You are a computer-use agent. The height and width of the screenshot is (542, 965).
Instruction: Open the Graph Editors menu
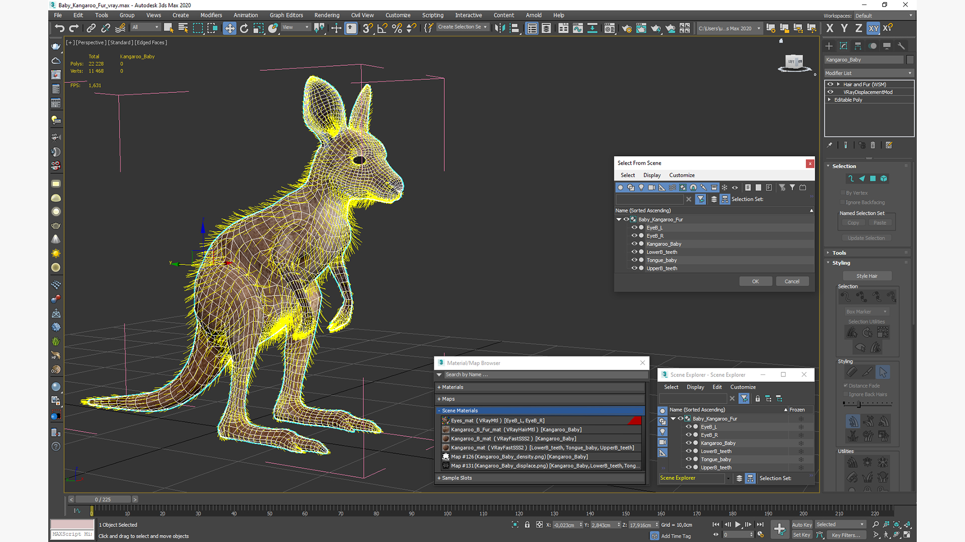coord(286,15)
